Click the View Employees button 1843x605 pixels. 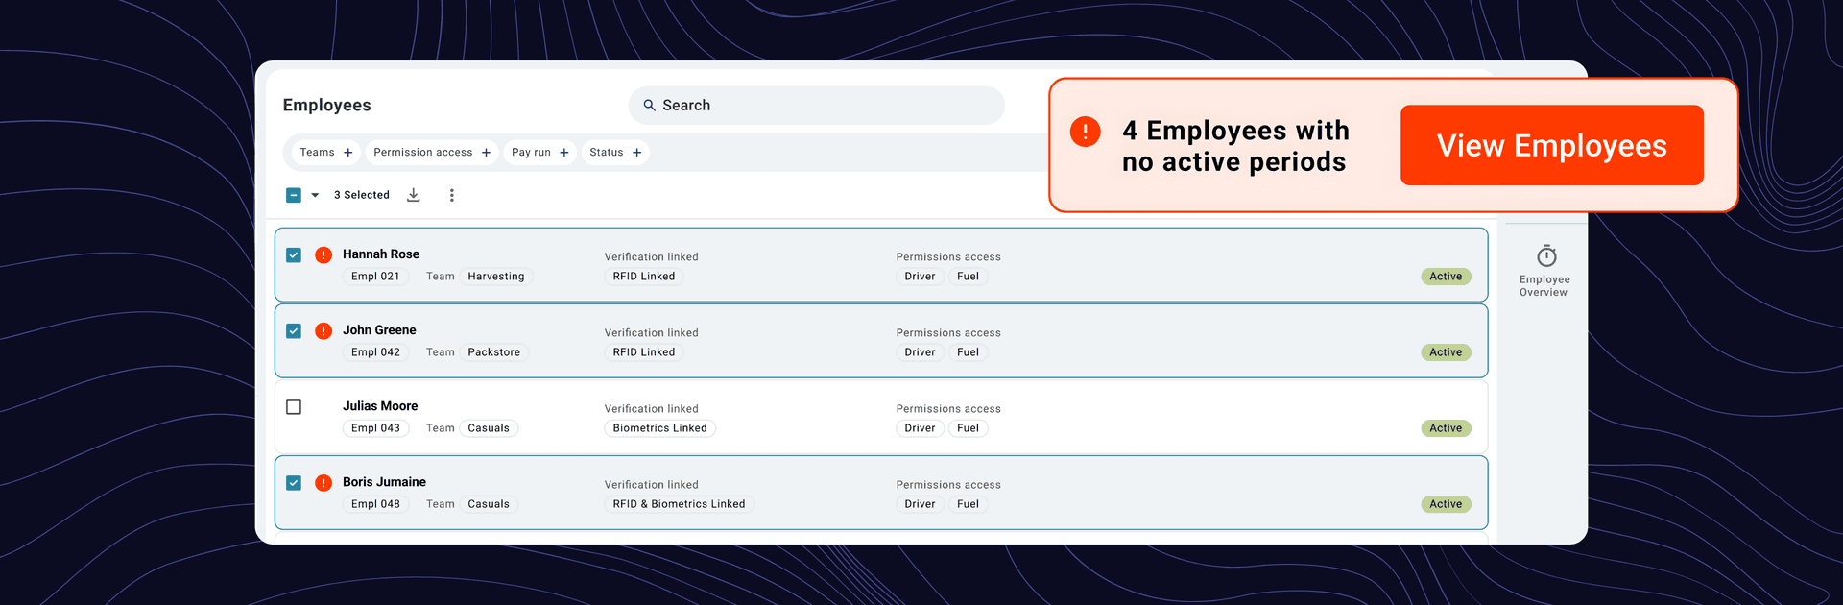point(1551,146)
